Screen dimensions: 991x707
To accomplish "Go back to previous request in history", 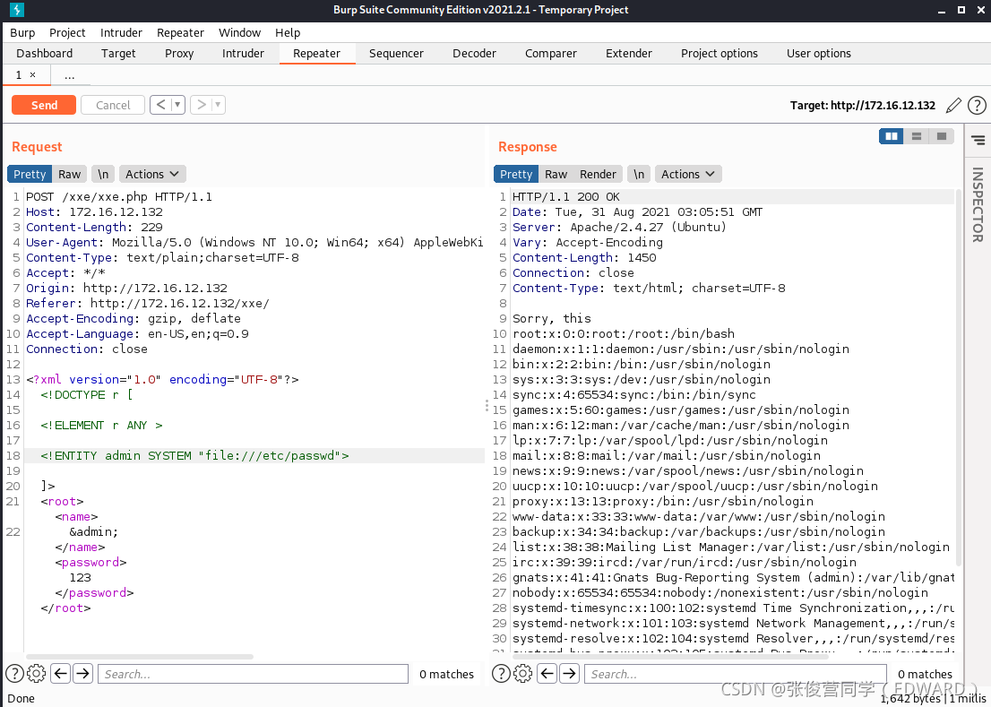I will pos(160,105).
